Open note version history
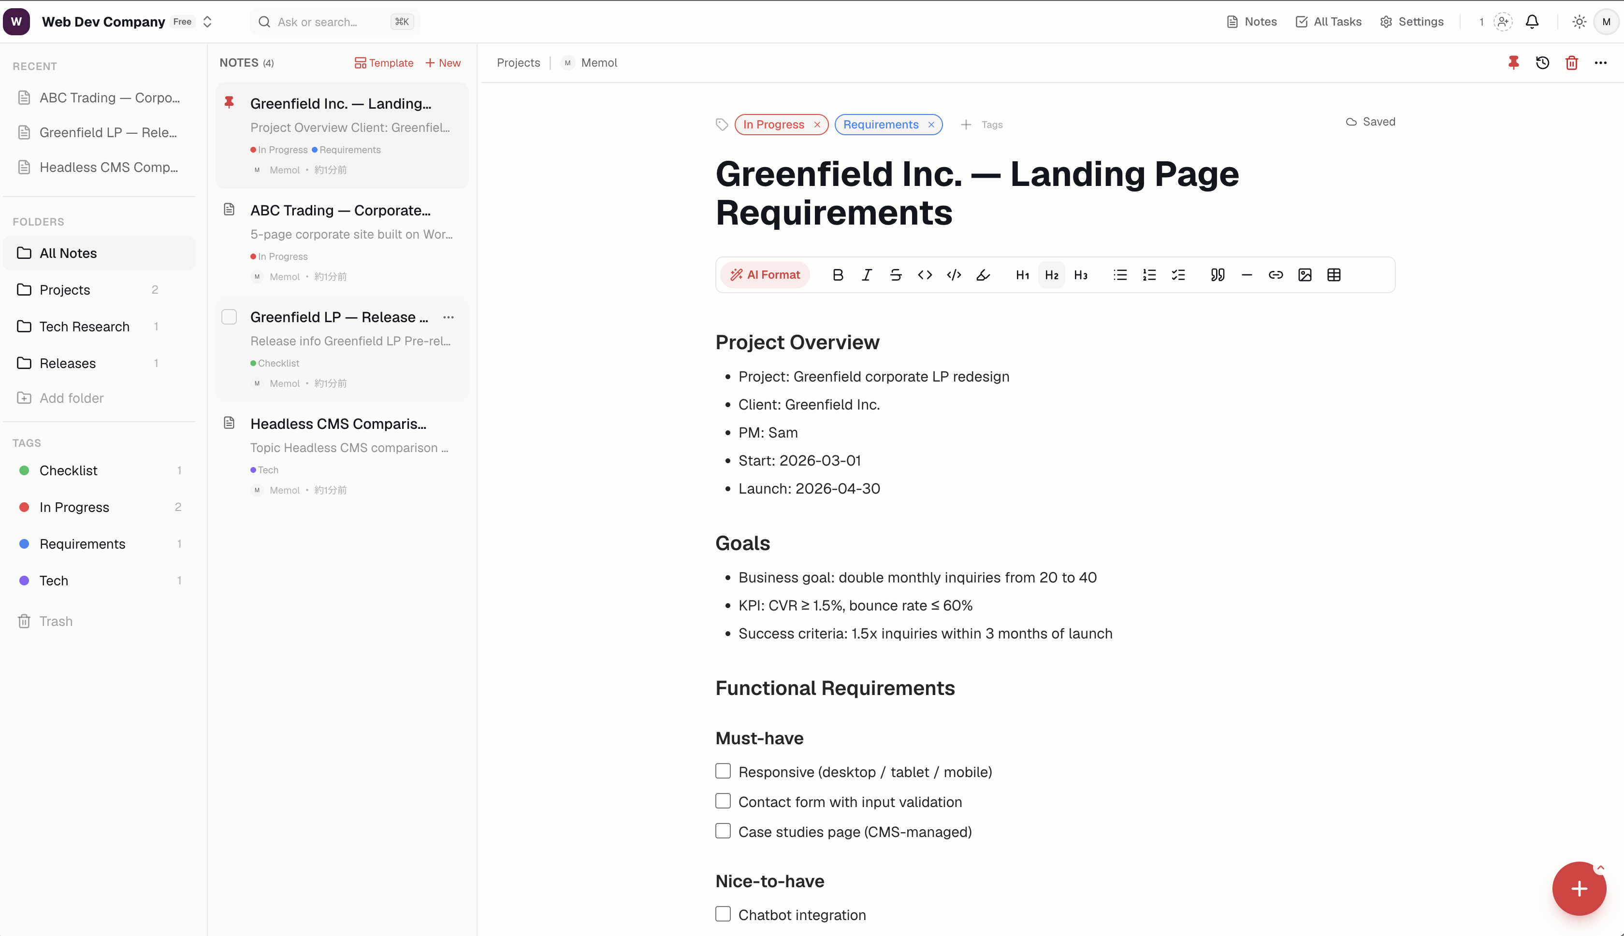This screenshot has width=1624, height=936. (x=1542, y=63)
